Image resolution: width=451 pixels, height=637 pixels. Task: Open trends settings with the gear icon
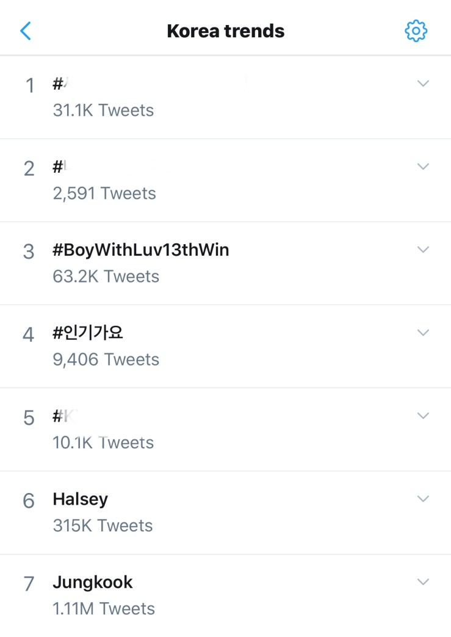point(416,31)
